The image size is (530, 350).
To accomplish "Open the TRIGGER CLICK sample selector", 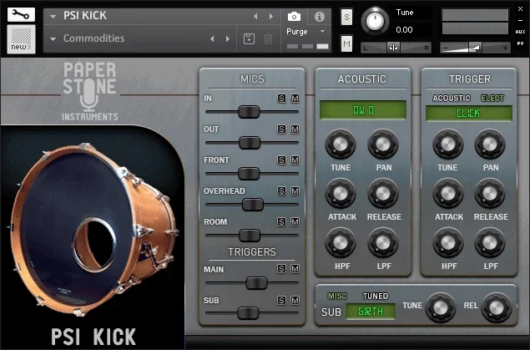I will tap(469, 113).
